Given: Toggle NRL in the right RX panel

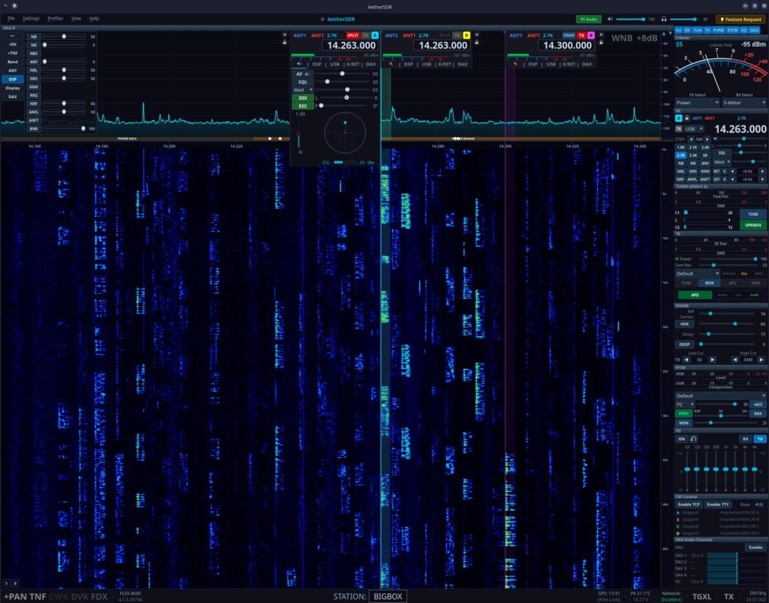Looking at the screenshot, I should [680, 171].
